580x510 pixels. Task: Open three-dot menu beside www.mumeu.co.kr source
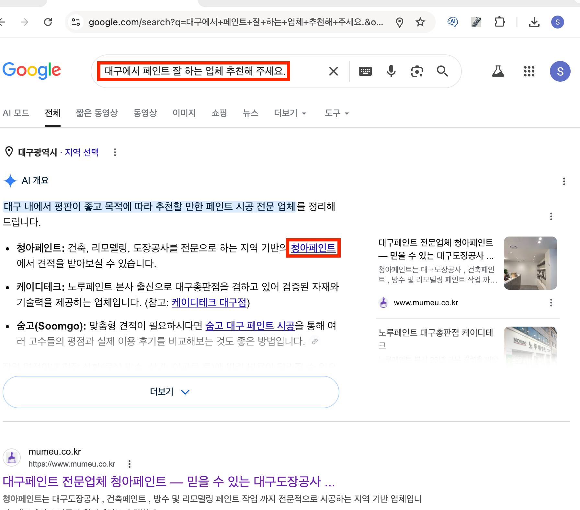[551, 303]
